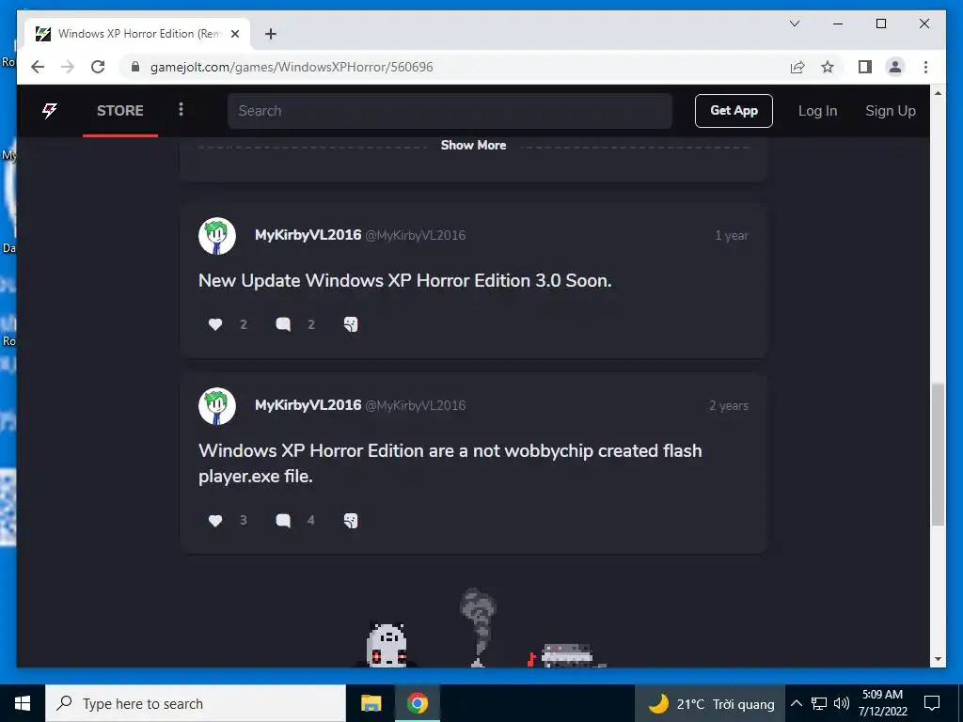Click the page vertical scrollbar thumb
Screen dimensions: 963x722
(938, 454)
